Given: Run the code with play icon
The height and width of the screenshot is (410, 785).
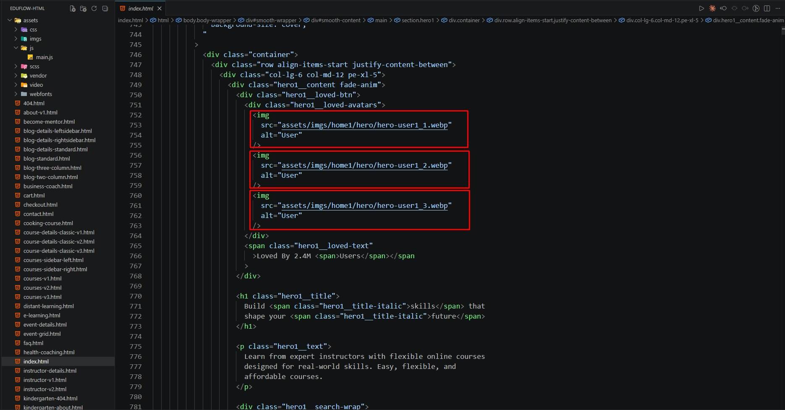Looking at the screenshot, I should pos(701,8).
